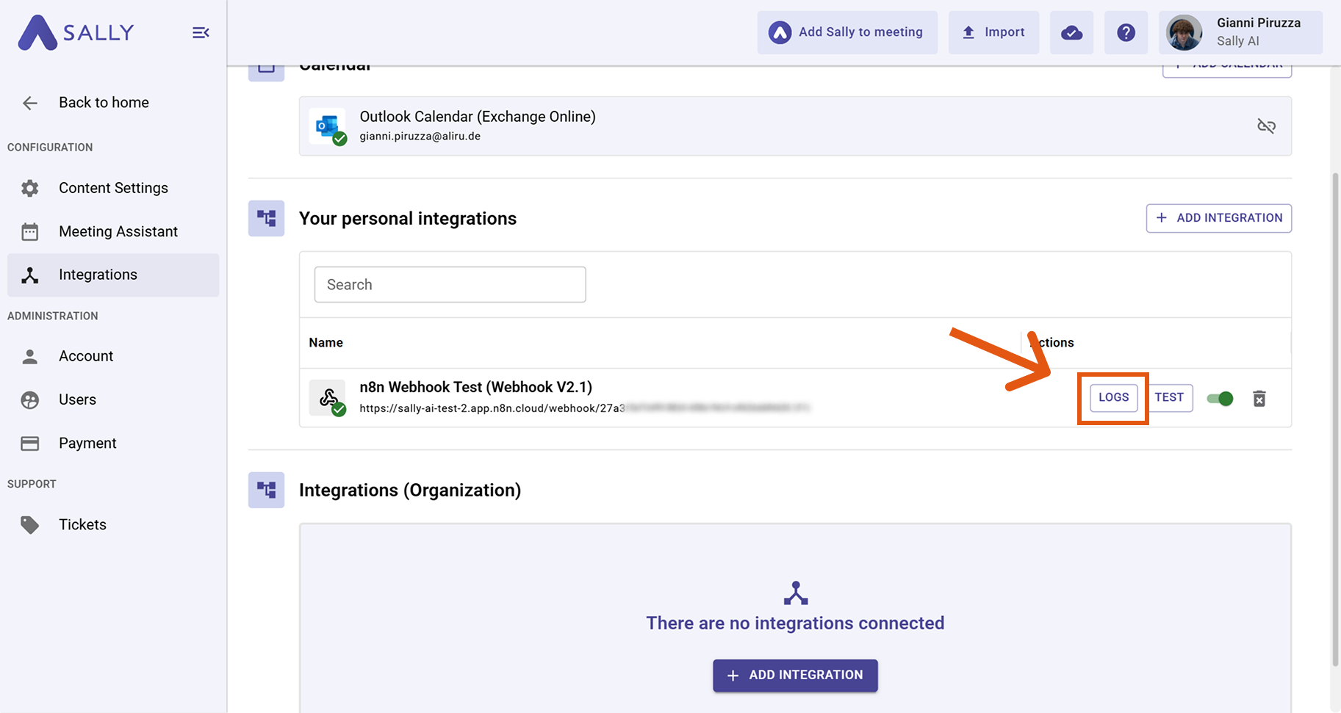
Task: Click the Outlook Calendar icon
Action: coord(328,126)
